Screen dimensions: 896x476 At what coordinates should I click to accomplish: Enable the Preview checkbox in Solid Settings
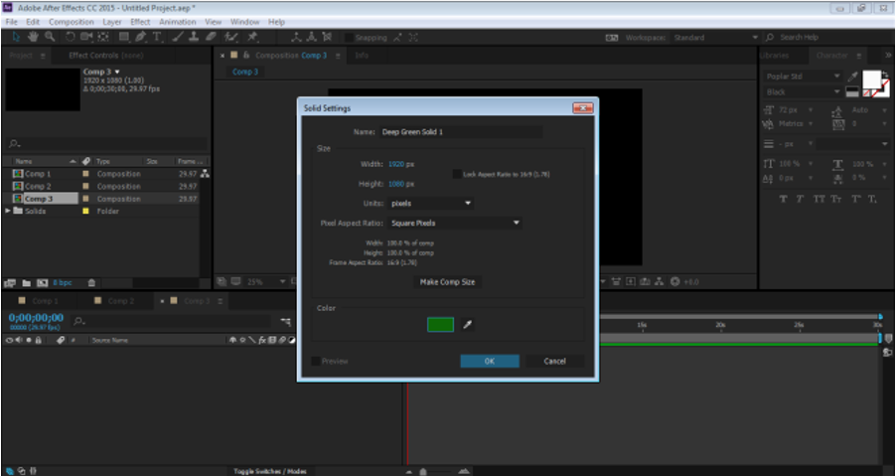coord(316,361)
